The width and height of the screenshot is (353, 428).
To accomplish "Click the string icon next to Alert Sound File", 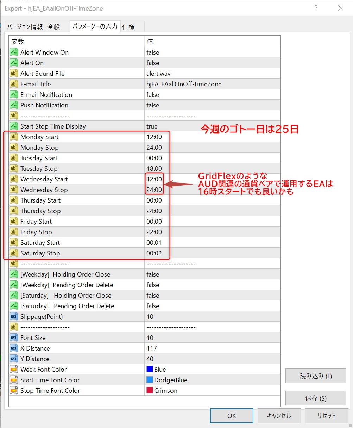I will pos(14,74).
